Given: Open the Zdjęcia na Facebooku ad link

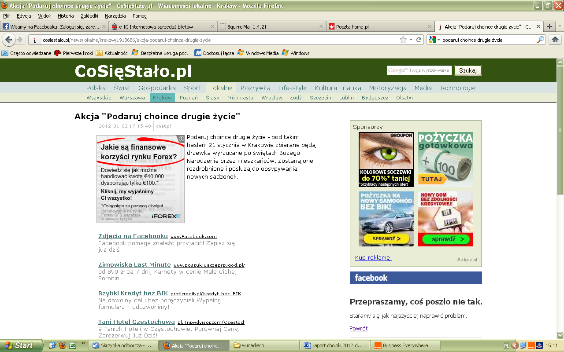Looking at the screenshot, I should point(133,236).
